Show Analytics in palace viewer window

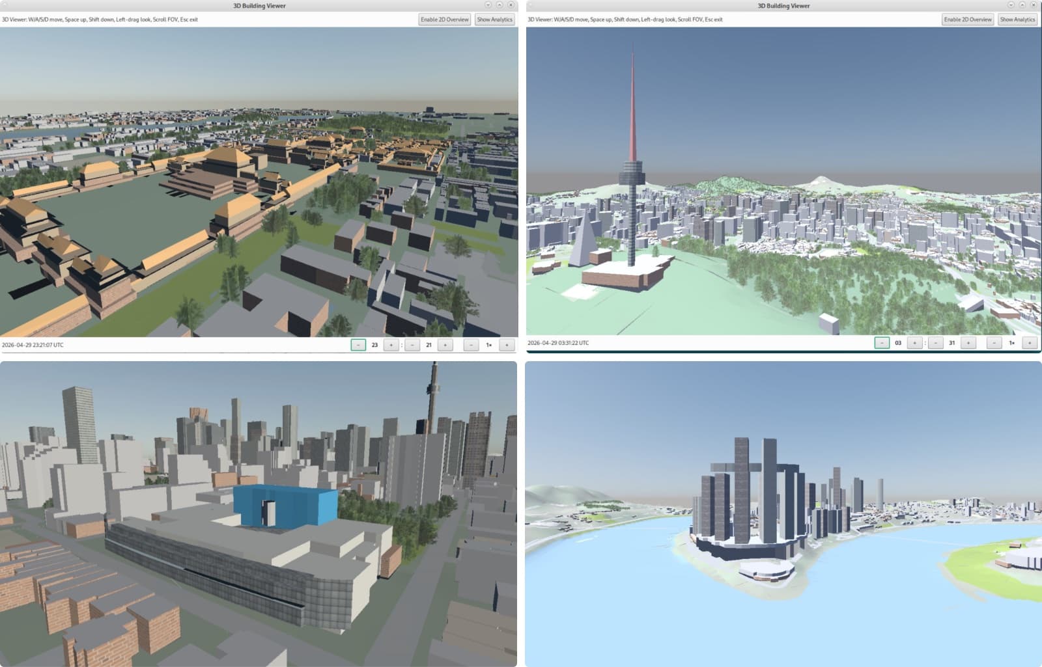[x=495, y=20]
